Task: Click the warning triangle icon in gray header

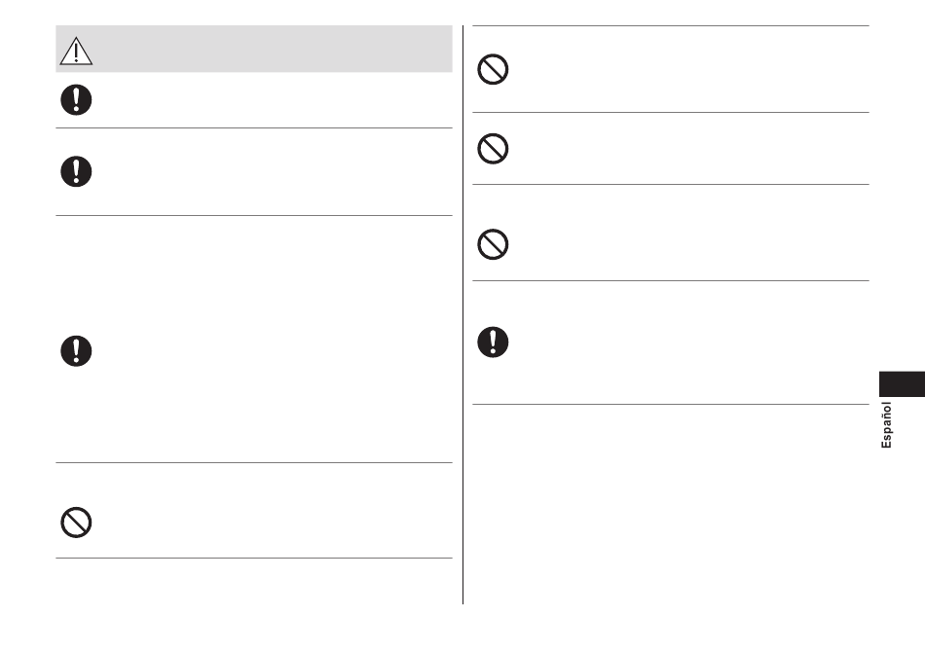Action: [76, 51]
